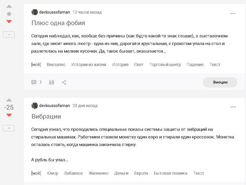Open the "Вибрации" post title

(46, 116)
